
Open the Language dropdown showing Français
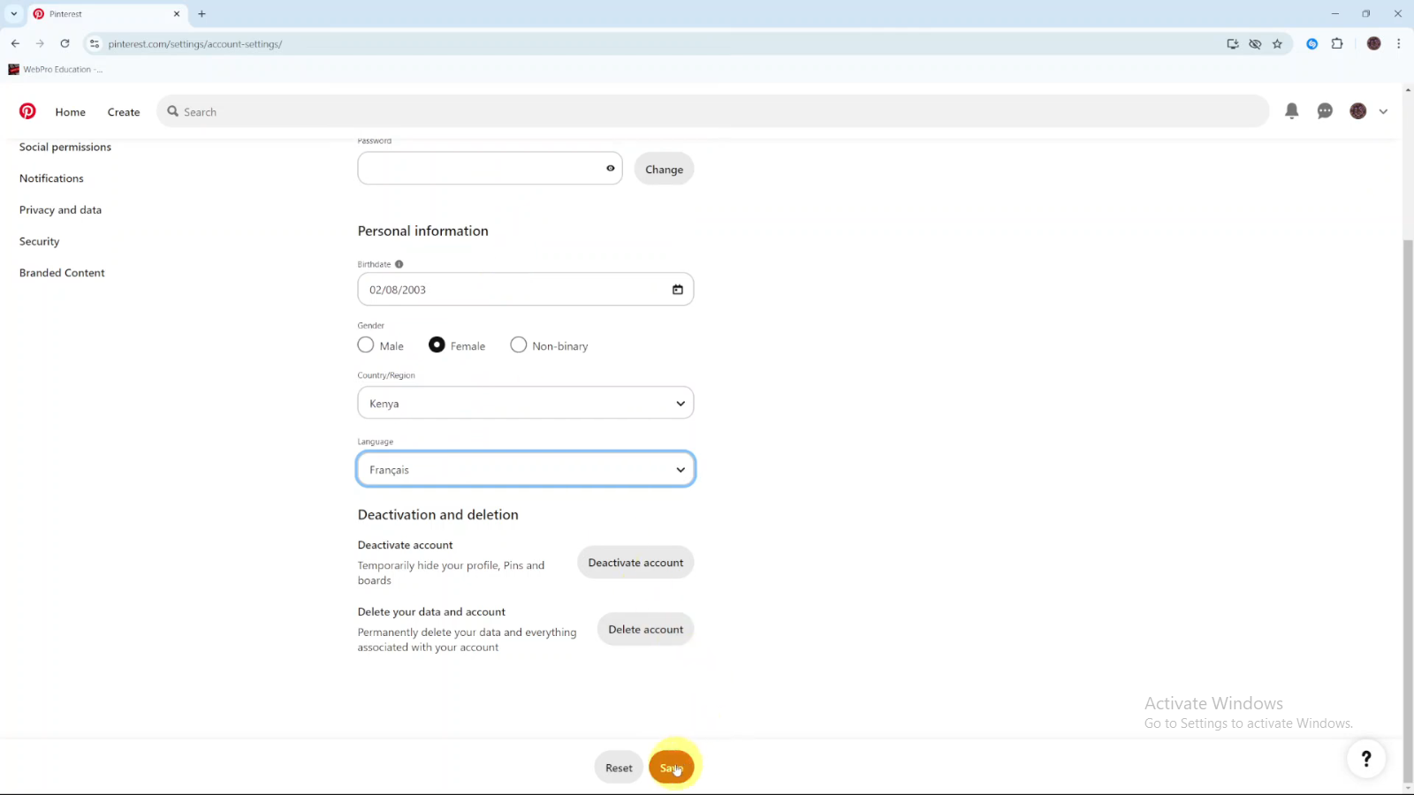click(526, 469)
